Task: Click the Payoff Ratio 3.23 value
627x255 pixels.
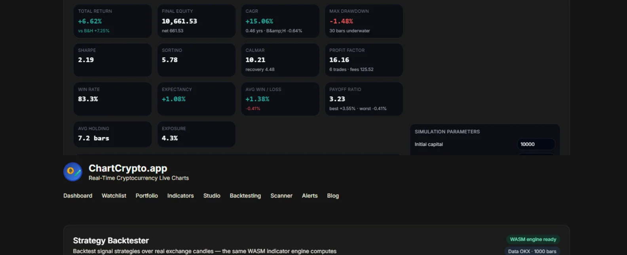Action: click(x=337, y=99)
